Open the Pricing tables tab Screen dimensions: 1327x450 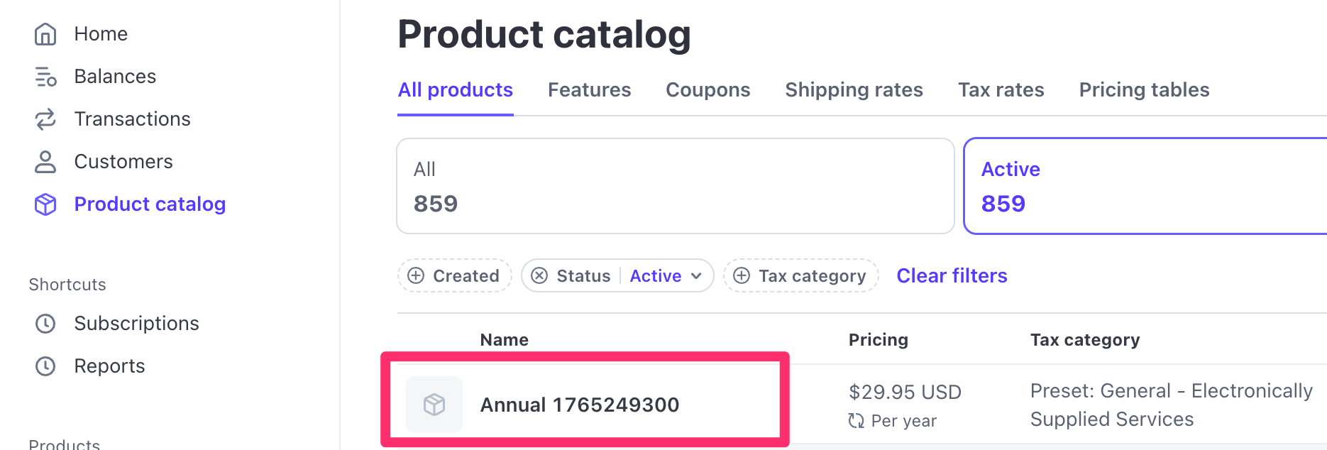[1144, 90]
